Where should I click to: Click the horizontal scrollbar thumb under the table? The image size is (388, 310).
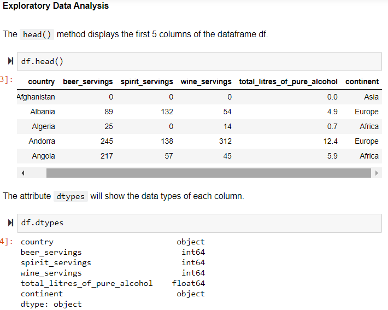(209, 173)
